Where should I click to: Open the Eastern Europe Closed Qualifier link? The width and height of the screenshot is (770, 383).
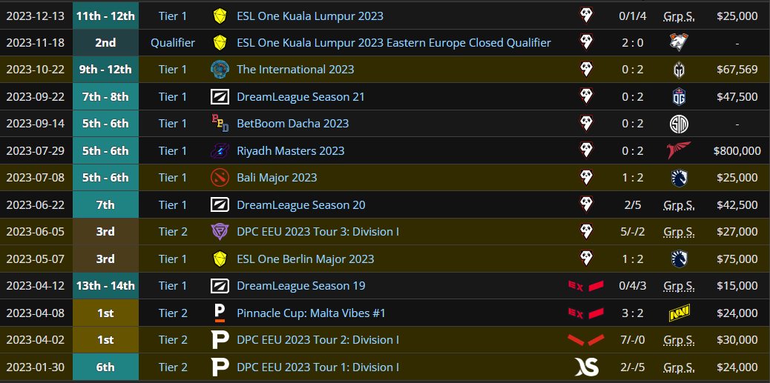tap(394, 43)
